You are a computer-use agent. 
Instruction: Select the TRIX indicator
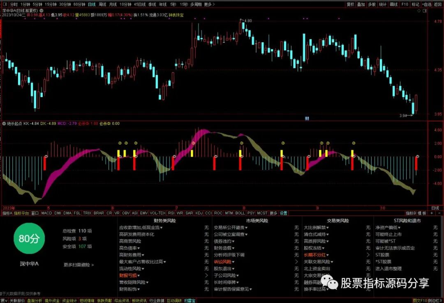point(87,213)
